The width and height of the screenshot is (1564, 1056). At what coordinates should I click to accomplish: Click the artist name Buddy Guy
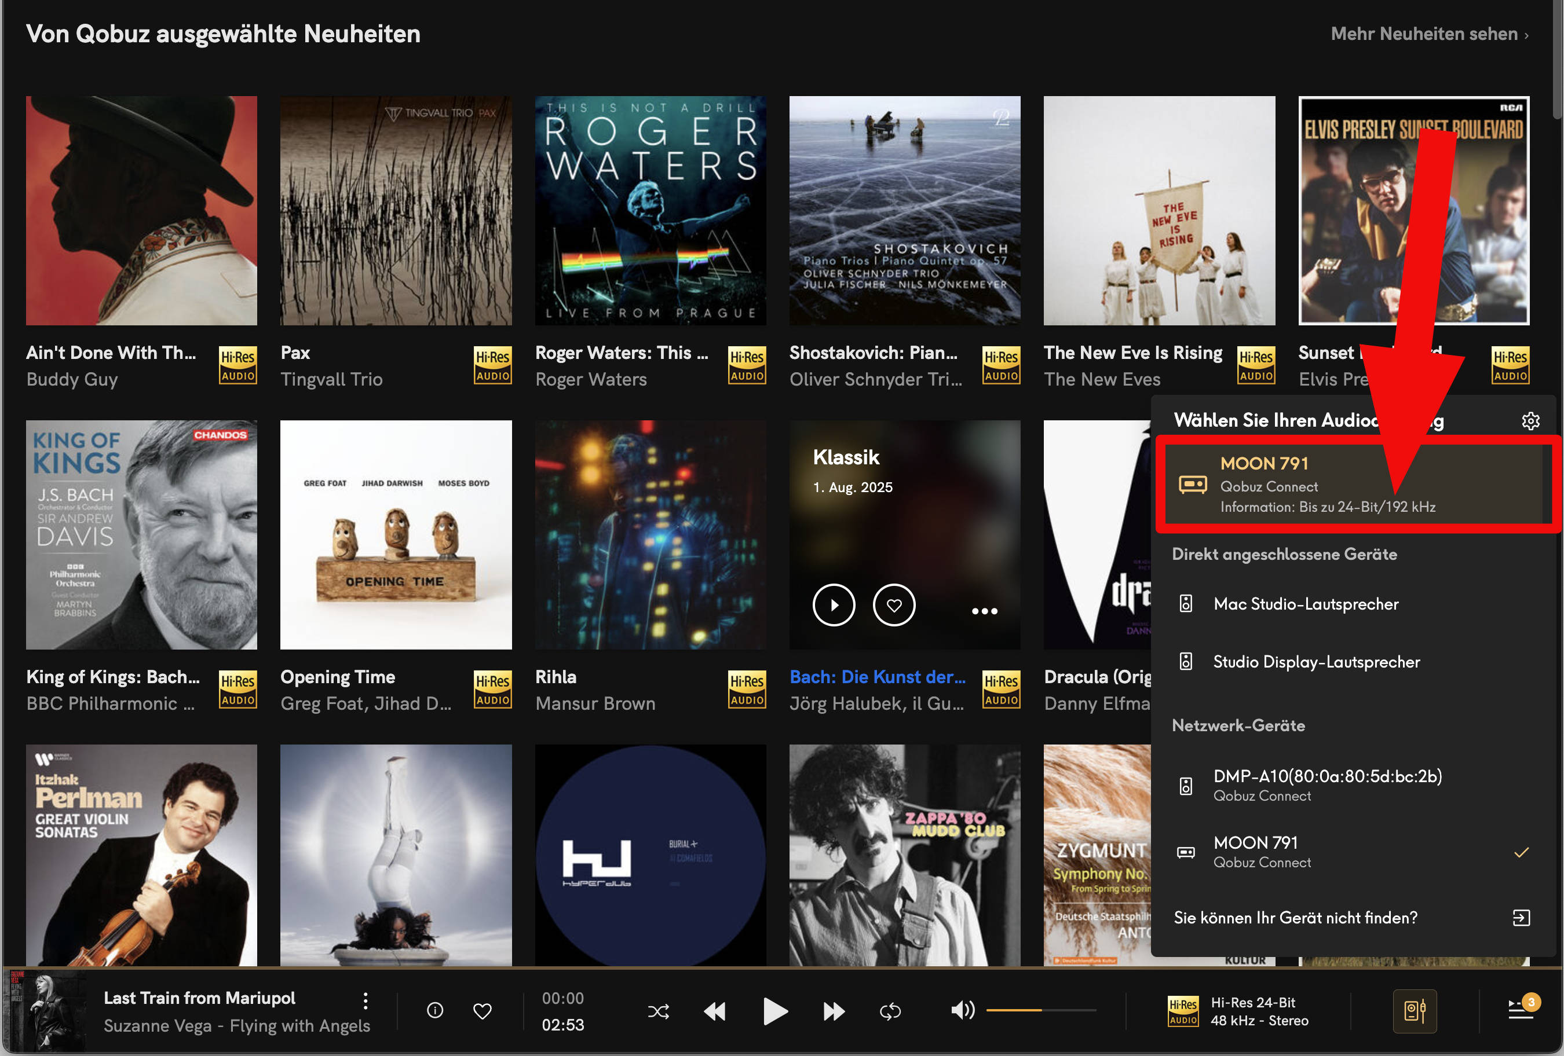(x=72, y=379)
